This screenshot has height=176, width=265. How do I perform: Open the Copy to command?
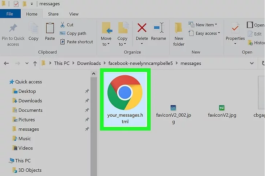click(123, 34)
